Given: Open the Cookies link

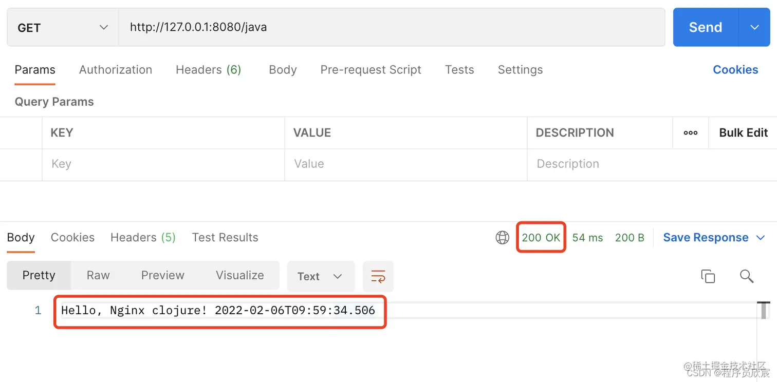Looking at the screenshot, I should tap(735, 70).
